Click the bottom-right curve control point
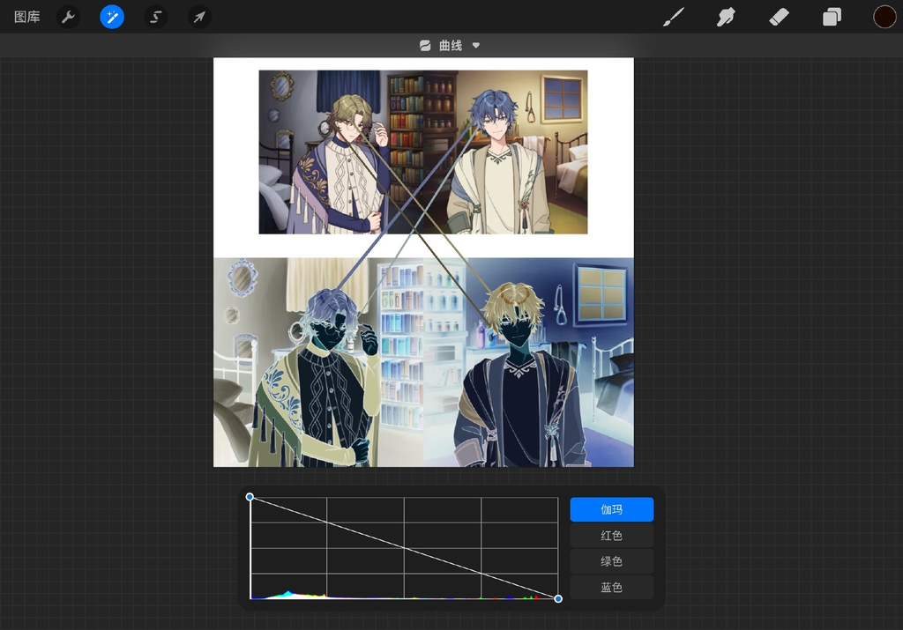Image resolution: width=903 pixels, height=630 pixels. (x=558, y=599)
